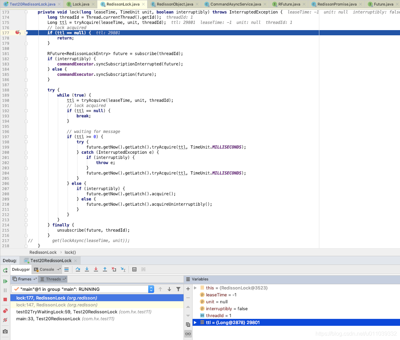
Task: Step out of current method
Action: click(105, 269)
